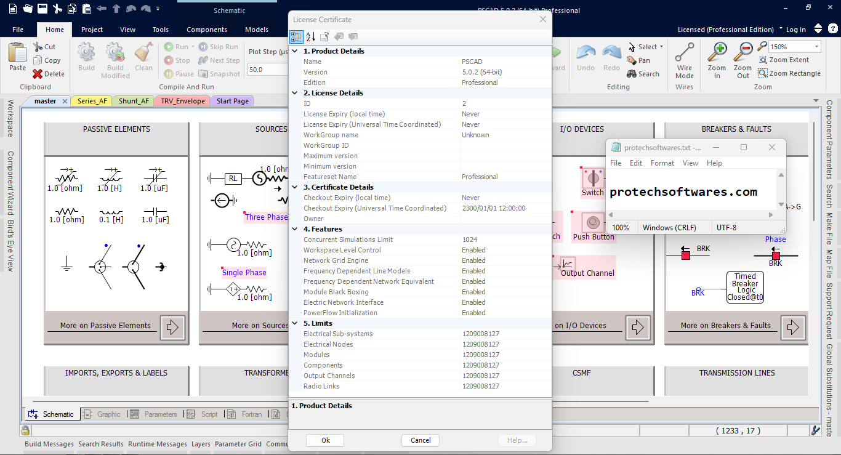
Task: Click the help question mark icon
Action: (x=832, y=29)
